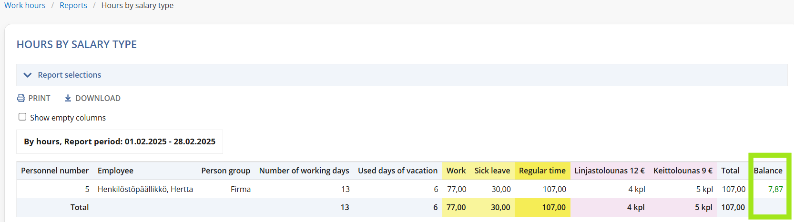The height and width of the screenshot is (222, 794).
Task: Click the Sick leave column header
Action: (x=492, y=171)
